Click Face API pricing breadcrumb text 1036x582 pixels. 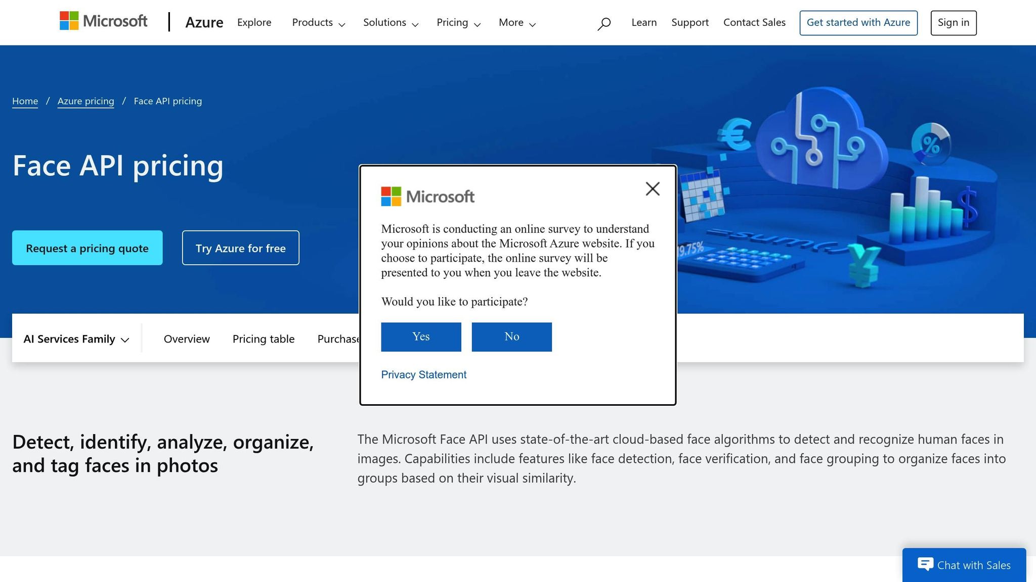(x=167, y=101)
